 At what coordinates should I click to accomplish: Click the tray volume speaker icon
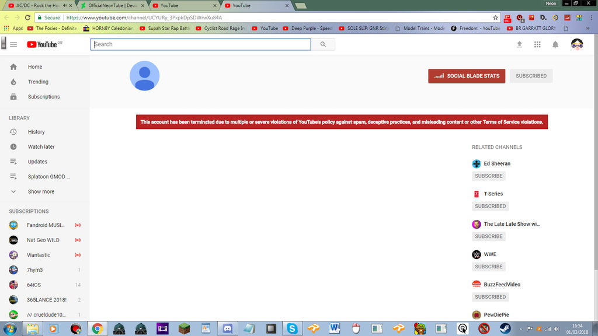coord(557,329)
